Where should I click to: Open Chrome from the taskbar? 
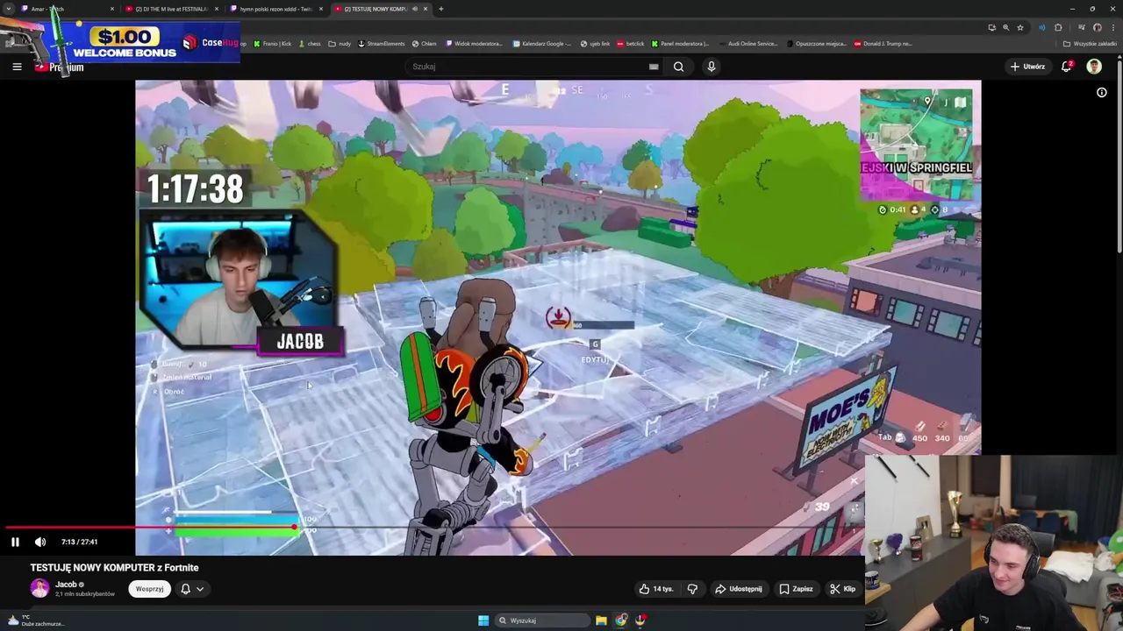[x=621, y=620]
